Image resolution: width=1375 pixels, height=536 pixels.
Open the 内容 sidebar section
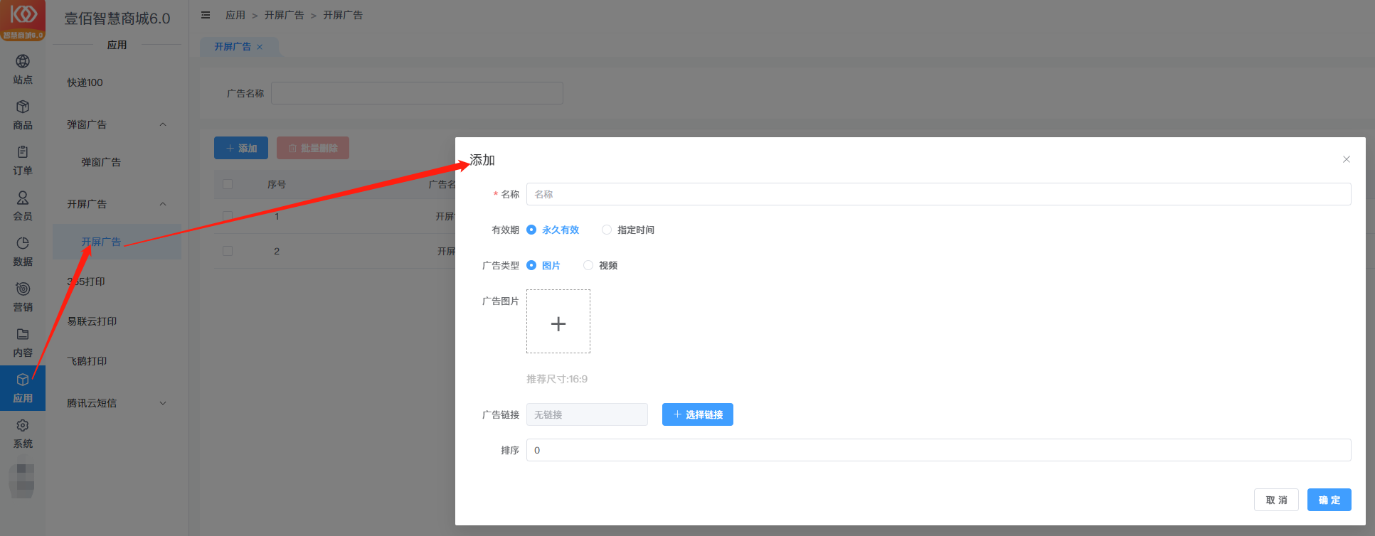(x=23, y=343)
